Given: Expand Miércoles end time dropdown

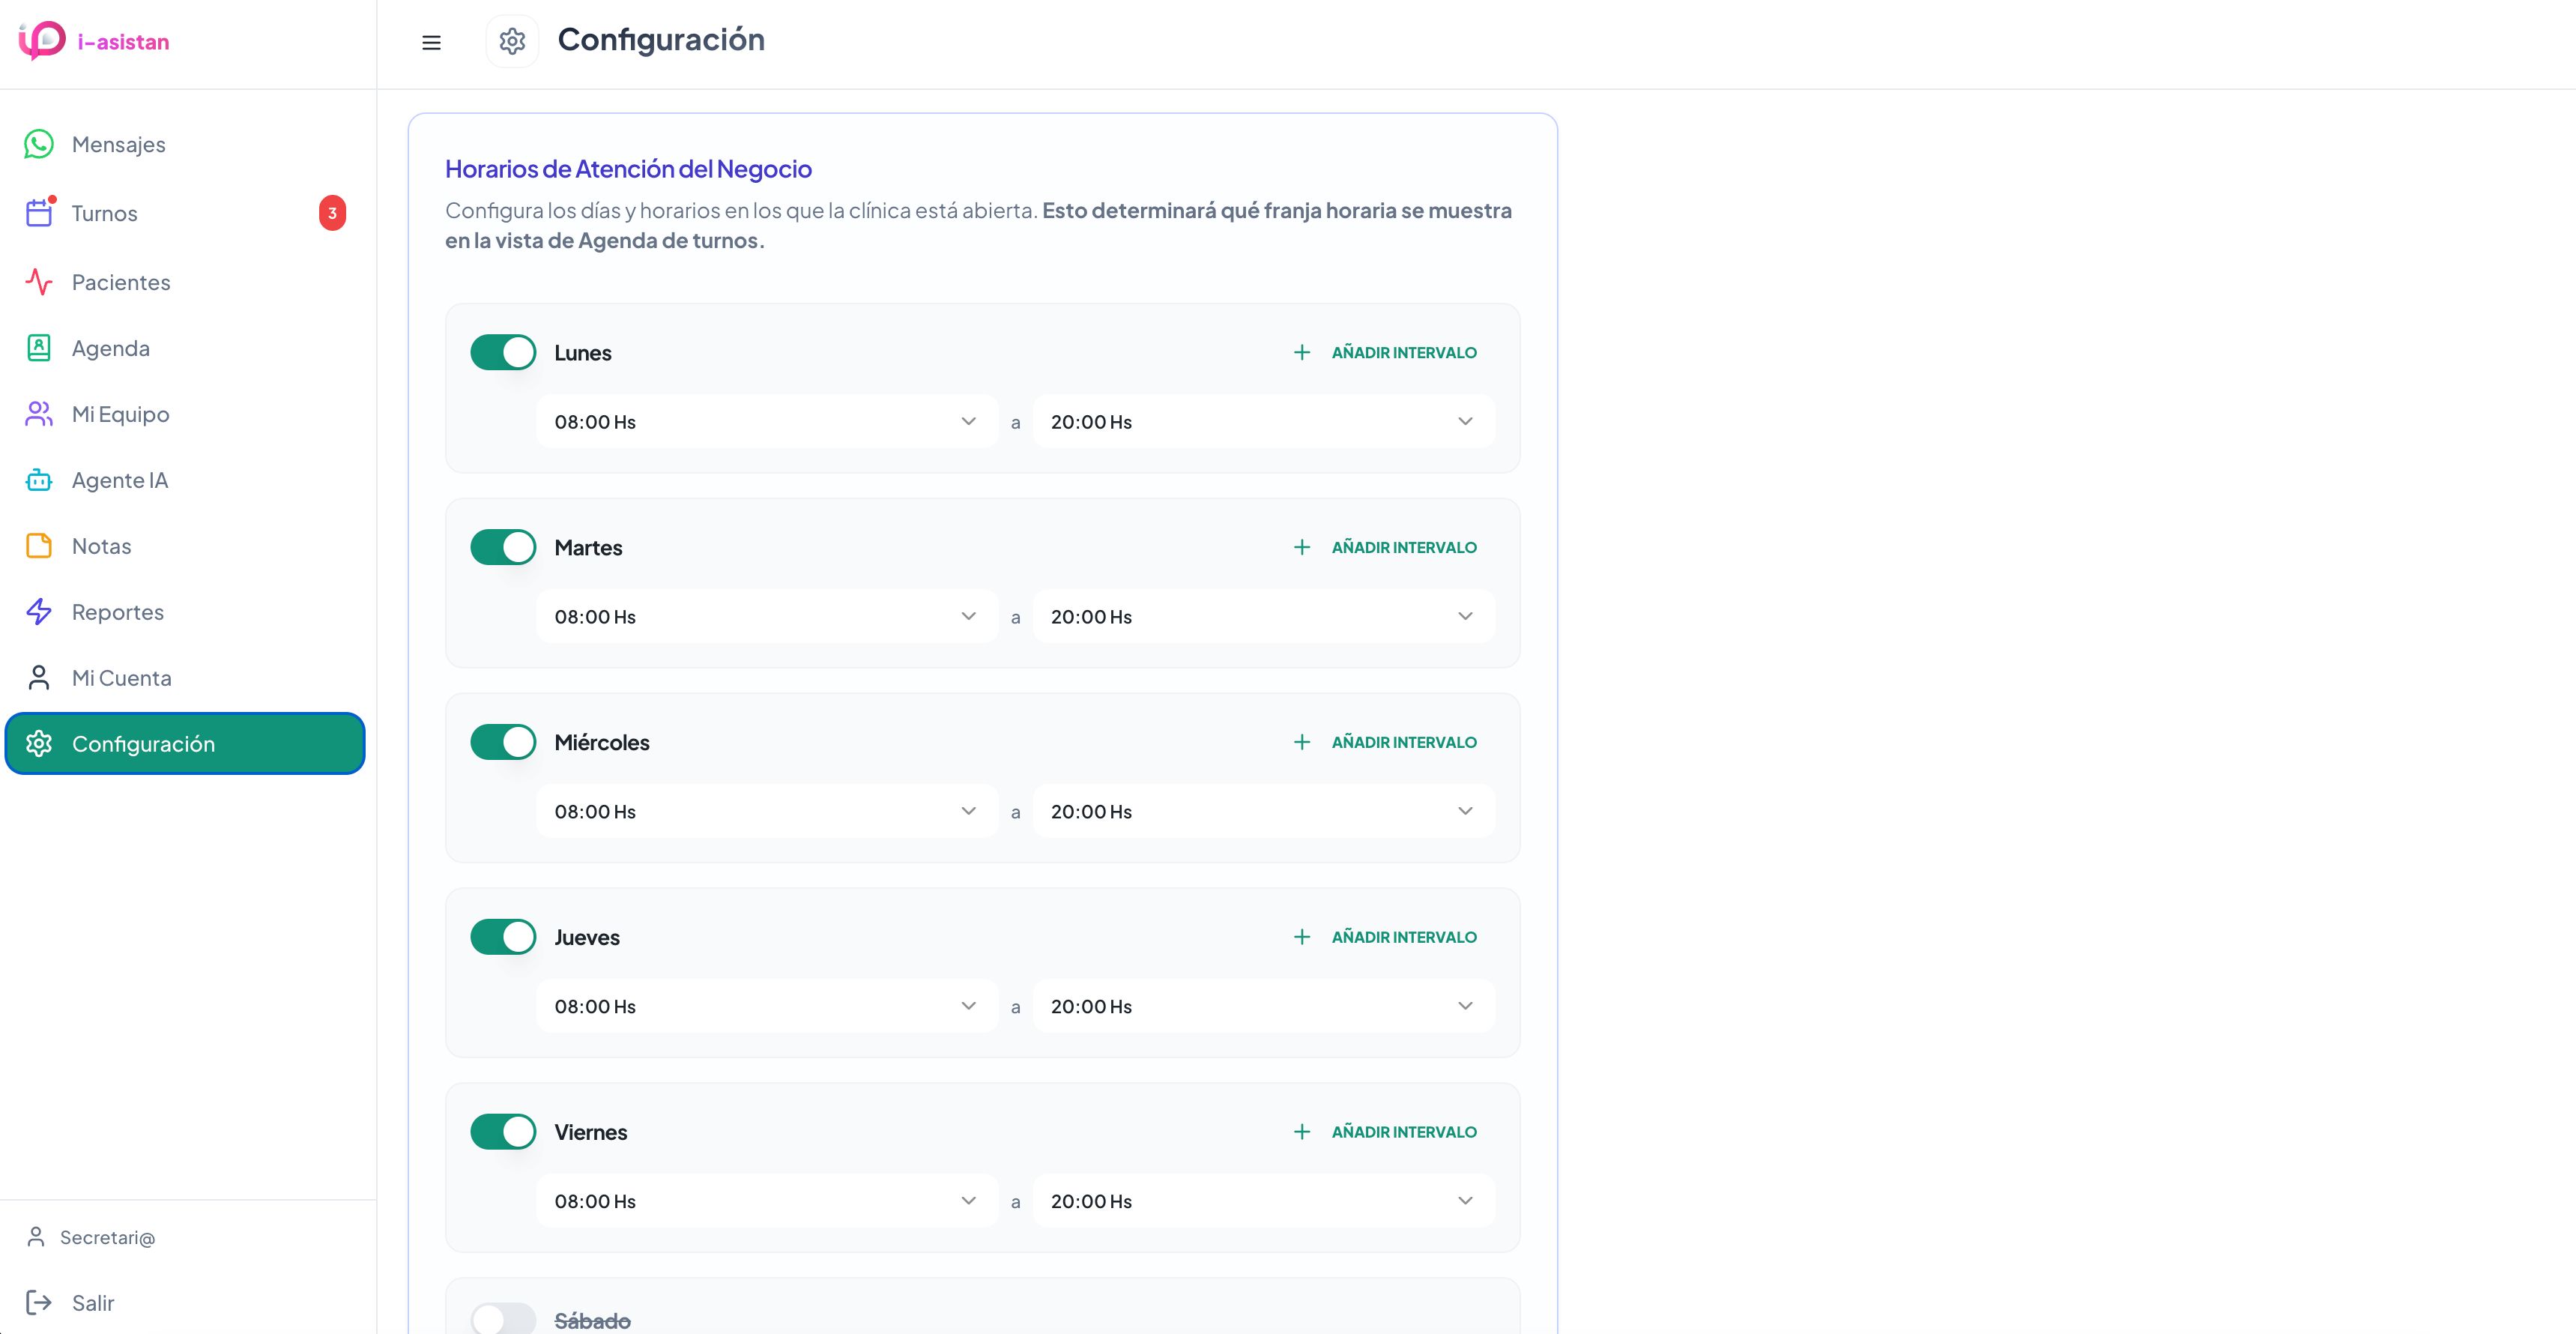Looking at the screenshot, I should [x=1264, y=811].
